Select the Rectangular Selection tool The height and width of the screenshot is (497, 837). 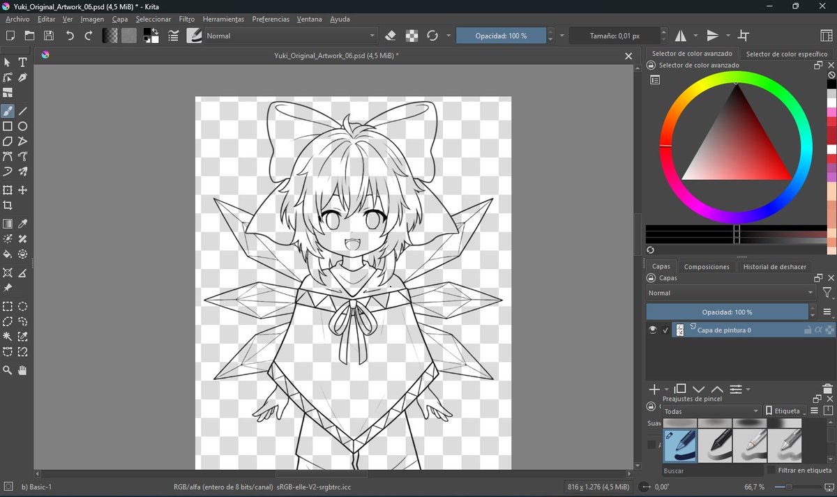(8, 306)
